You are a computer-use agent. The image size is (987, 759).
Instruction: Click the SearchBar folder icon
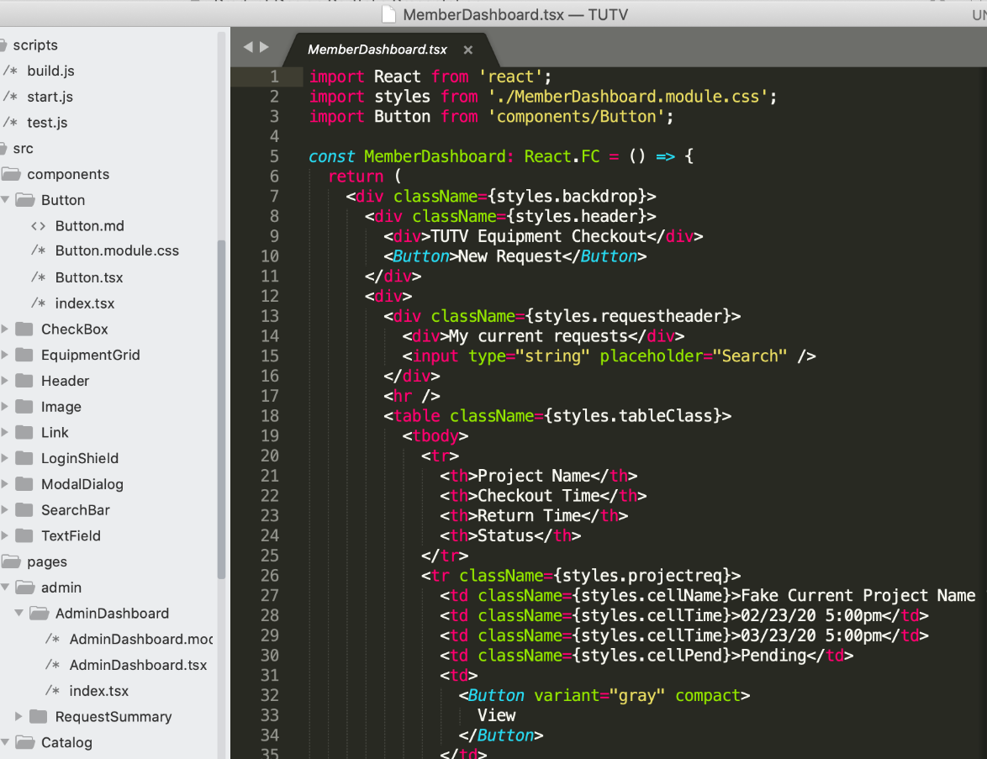[x=24, y=509]
